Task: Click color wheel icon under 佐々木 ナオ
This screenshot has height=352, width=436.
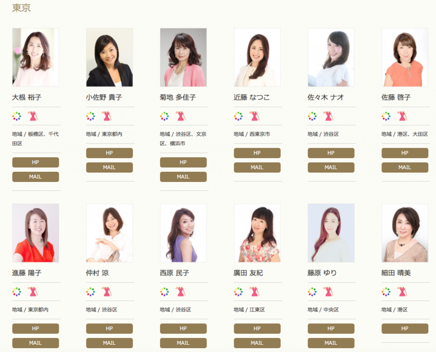Action: click(x=312, y=116)
